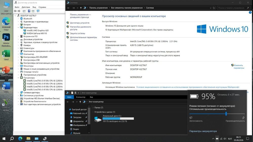Image resolution: width=253 pixels, height=142 pixels.
Task: Collapse the Видеоадаптеры tree node
Action: [18, 27]
